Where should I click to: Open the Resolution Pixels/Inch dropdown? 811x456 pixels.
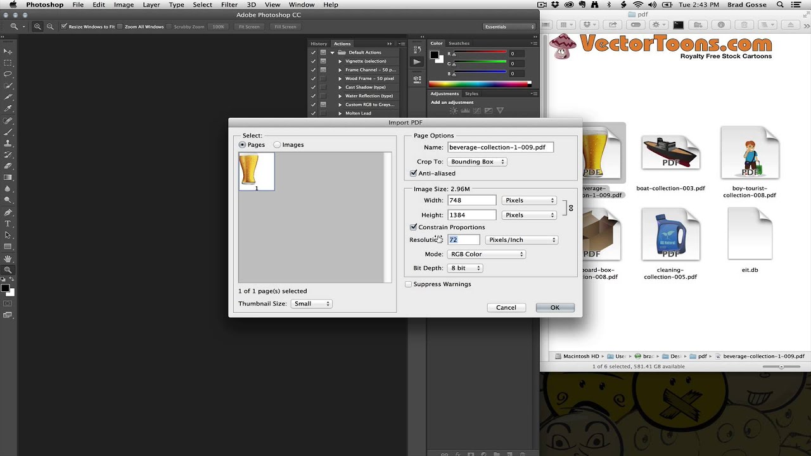[x=521, y=239]
